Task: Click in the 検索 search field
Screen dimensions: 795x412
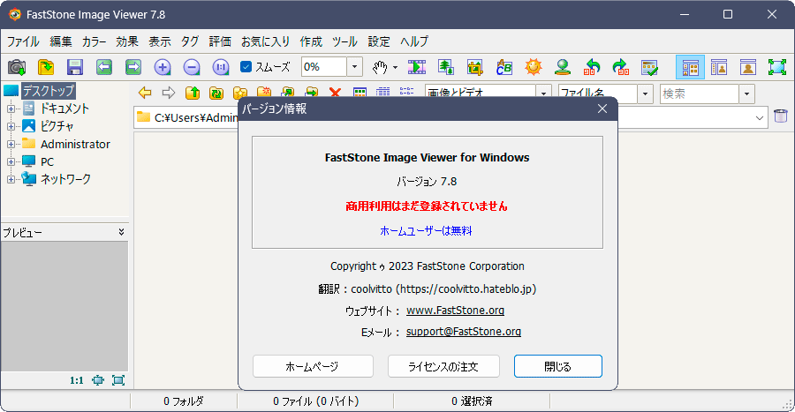Action: click(700, 94)
